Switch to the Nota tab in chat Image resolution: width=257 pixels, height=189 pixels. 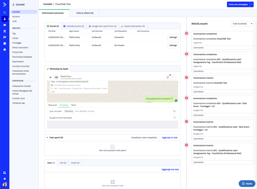click(74, 105)
